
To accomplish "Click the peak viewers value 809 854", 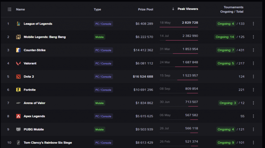I will 192,89.
